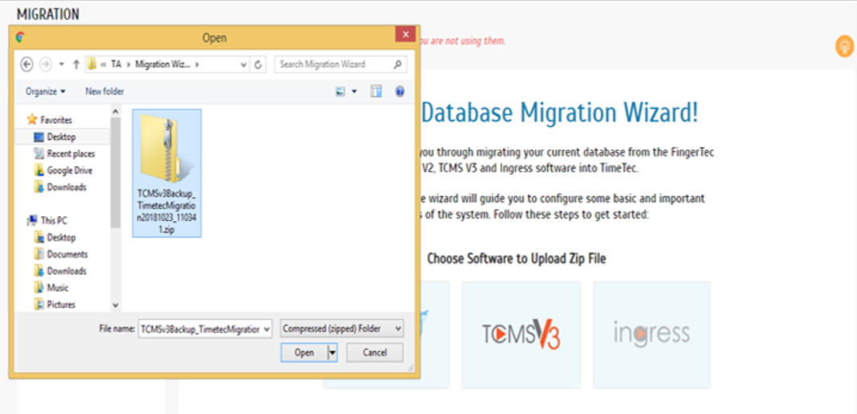The height and width of the screenshot is (414, 857).
Task: Open Compressed (zipped) Folder type dropdown
Action: point(342,329)
